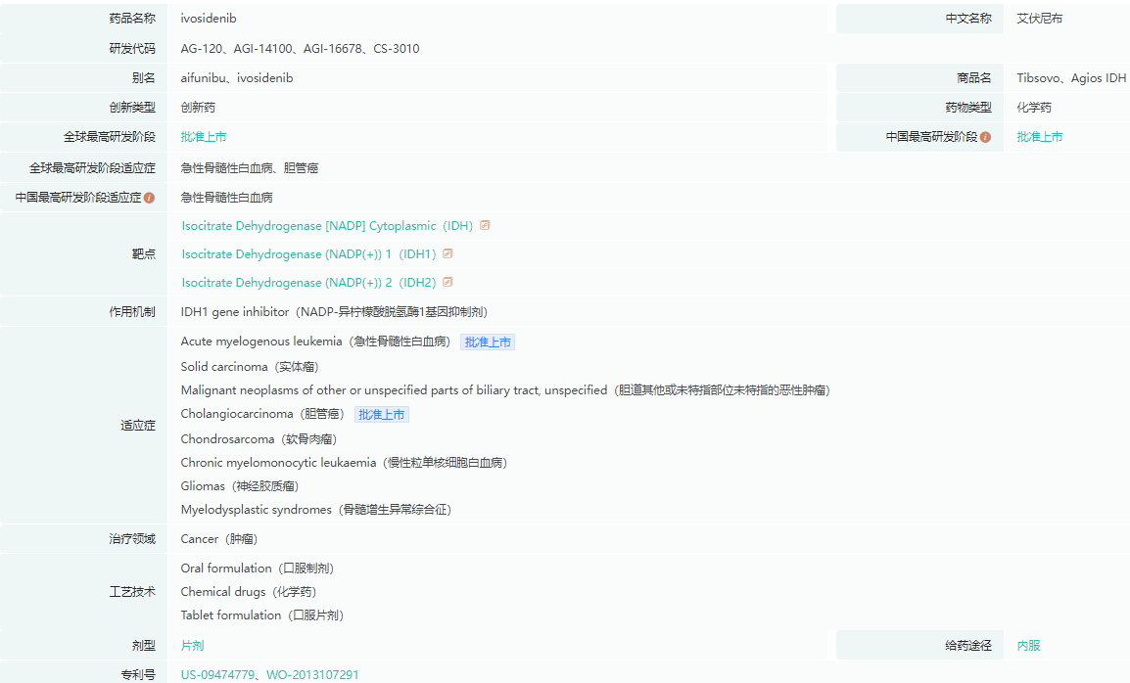This screenshot has width=1130, height=683.
Task: Open patent US-09474779 link
Action: tap(217, 675)
